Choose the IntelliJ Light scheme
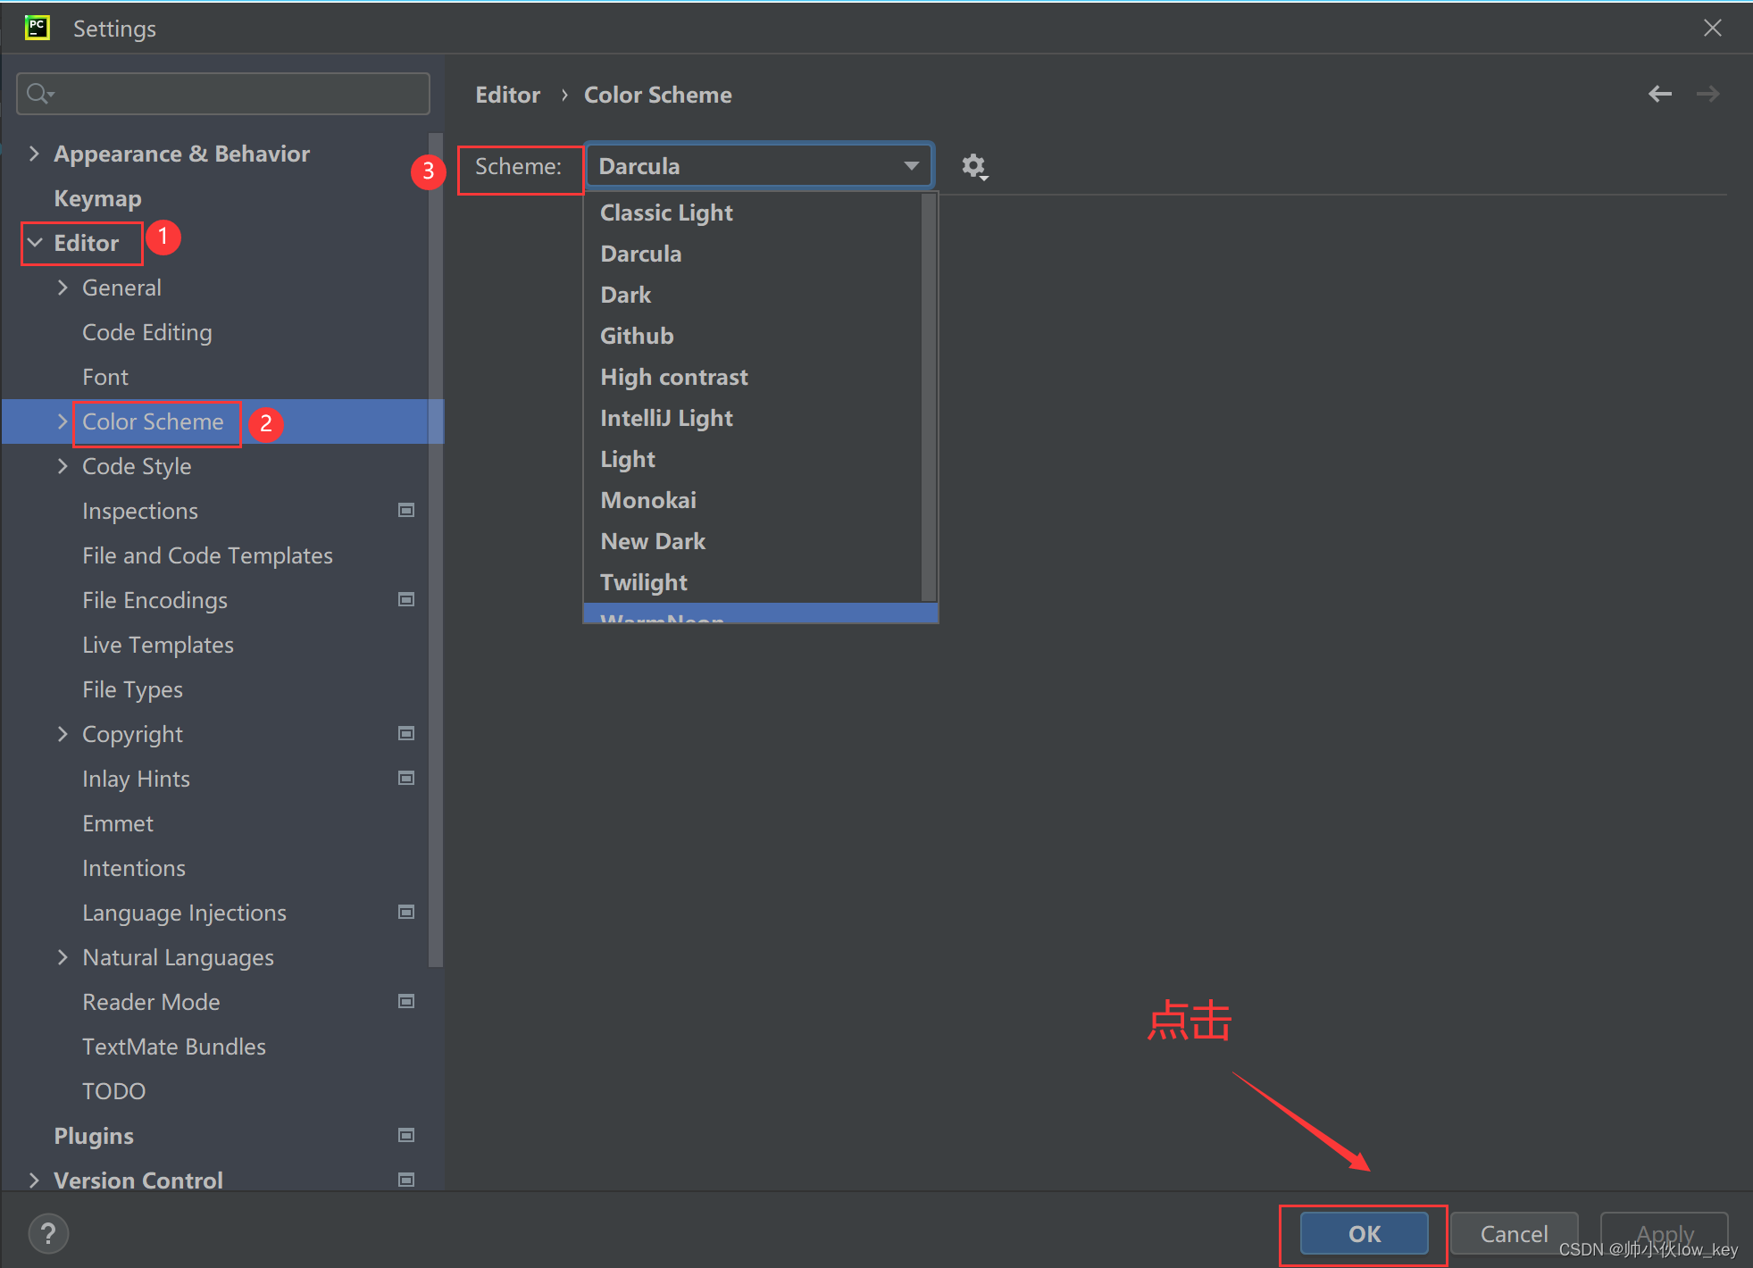Screen dimensions: 1753x1268 coord(752,418)
